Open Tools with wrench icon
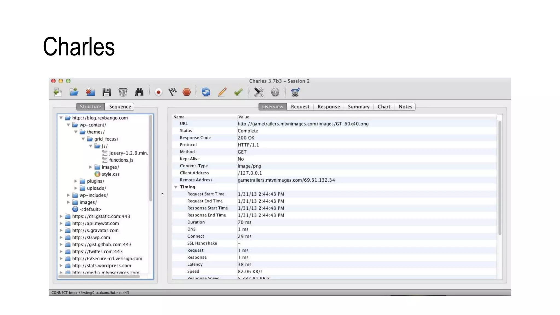 (259, 92)
